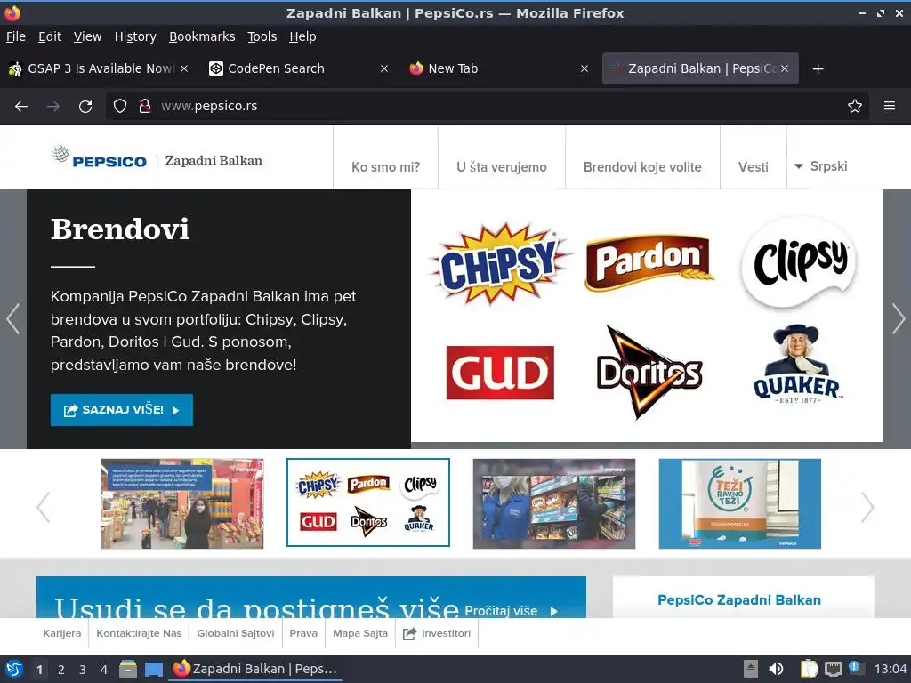The image size is (911, 683).
Task: Open the Firefox hamburger menu
Action: click(x=890, y=106)
